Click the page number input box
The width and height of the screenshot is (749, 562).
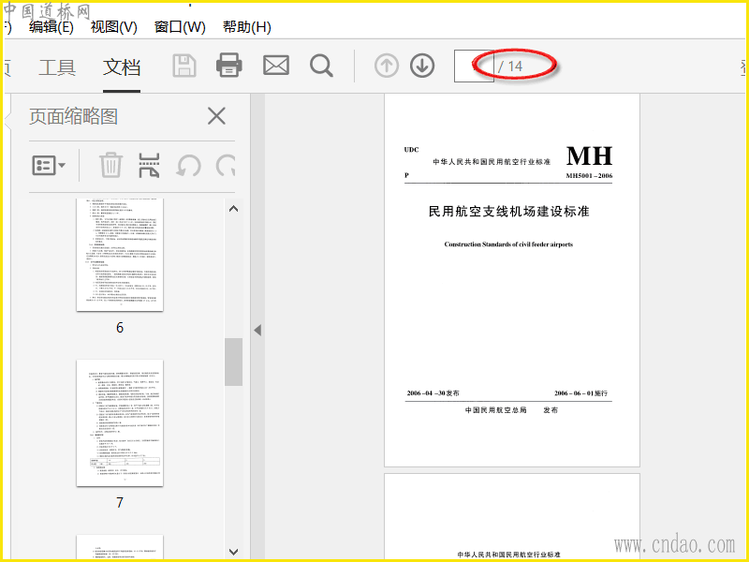[474, 66]
